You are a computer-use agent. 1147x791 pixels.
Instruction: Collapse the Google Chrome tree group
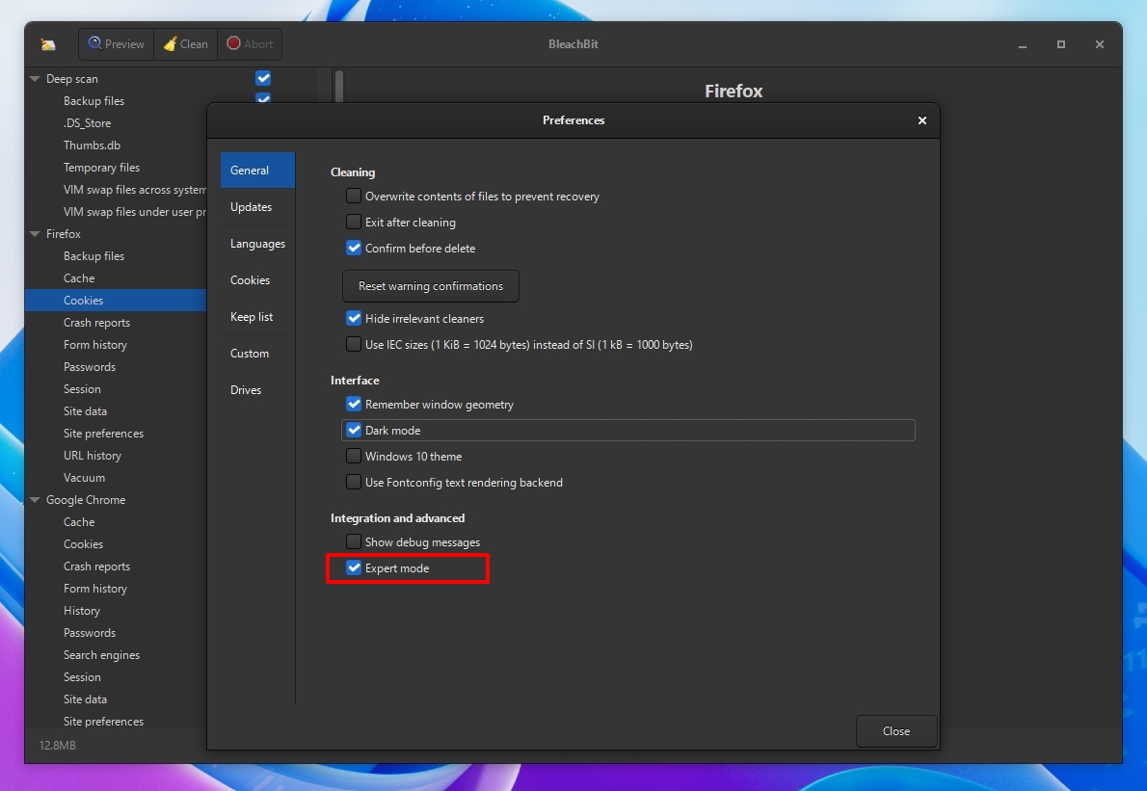(x=35, y=500)
